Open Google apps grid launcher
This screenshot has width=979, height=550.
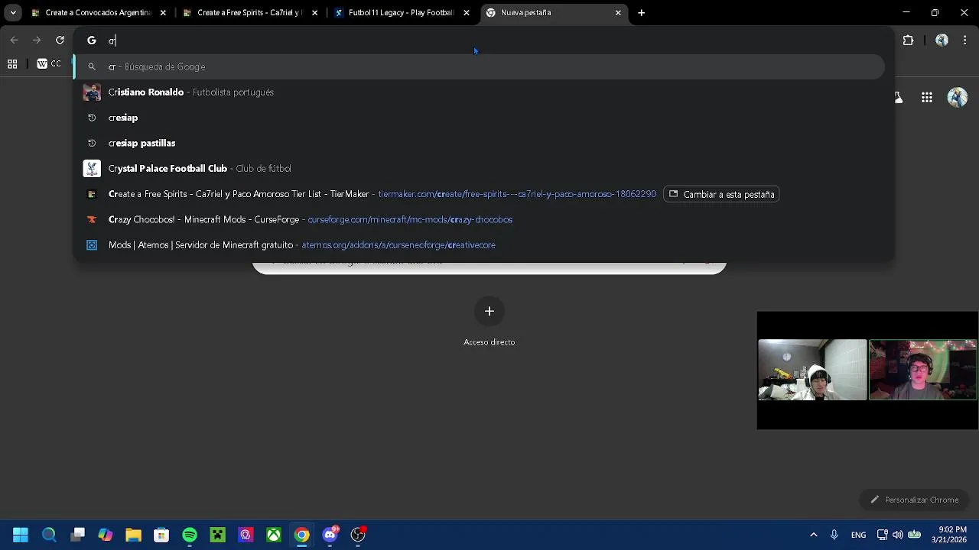(x=927, y=98)
